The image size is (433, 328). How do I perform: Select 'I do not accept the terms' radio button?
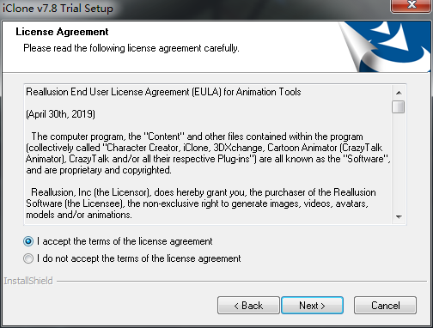(x=28, y=258)
